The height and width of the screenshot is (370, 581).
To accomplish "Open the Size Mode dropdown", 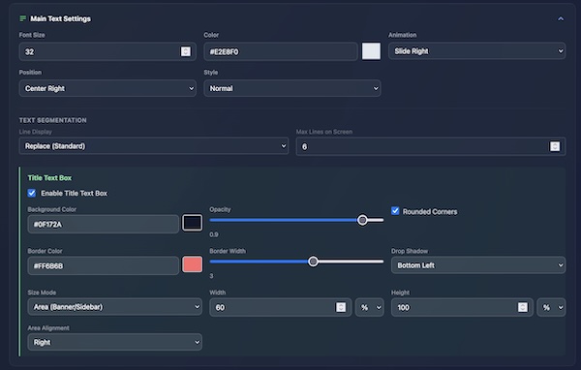I will pos(115,307).
